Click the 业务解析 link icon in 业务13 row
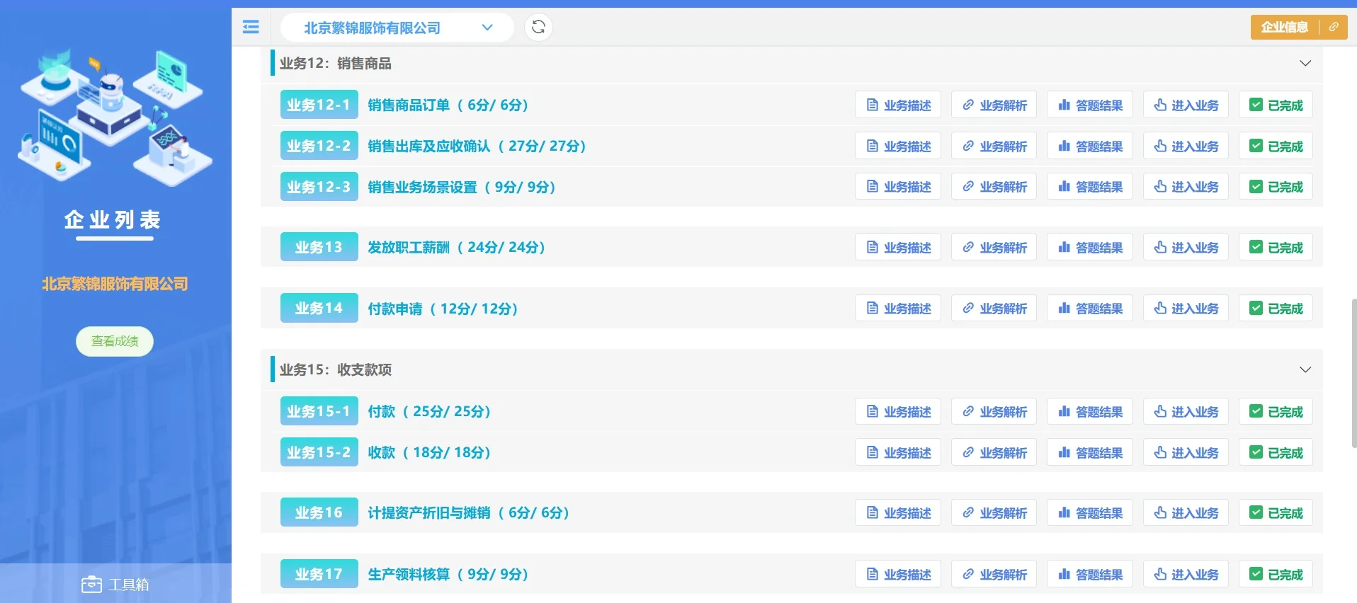 click(968, 247)
